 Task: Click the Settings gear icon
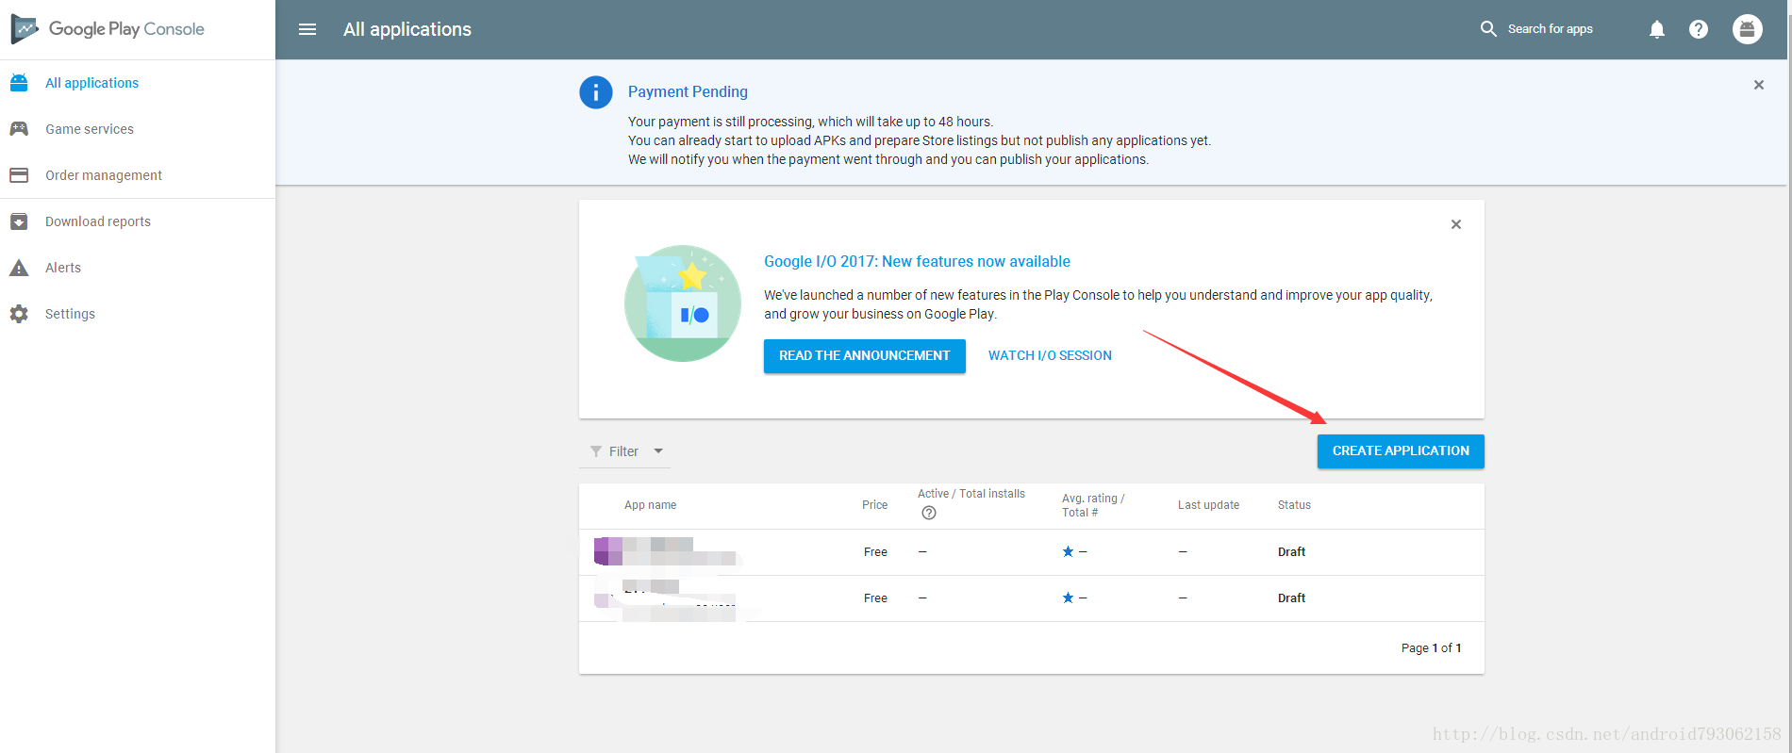(19, 314)
